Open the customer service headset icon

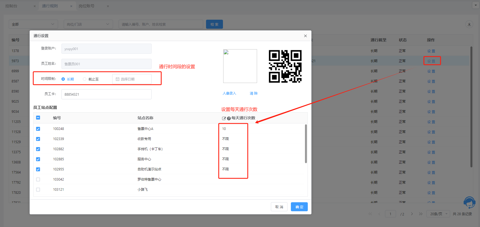tap(469, 202)
